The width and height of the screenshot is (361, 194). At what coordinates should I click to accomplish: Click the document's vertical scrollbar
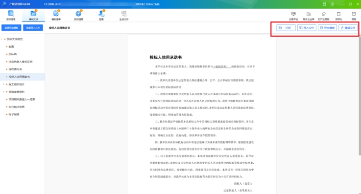click(360, 95)
